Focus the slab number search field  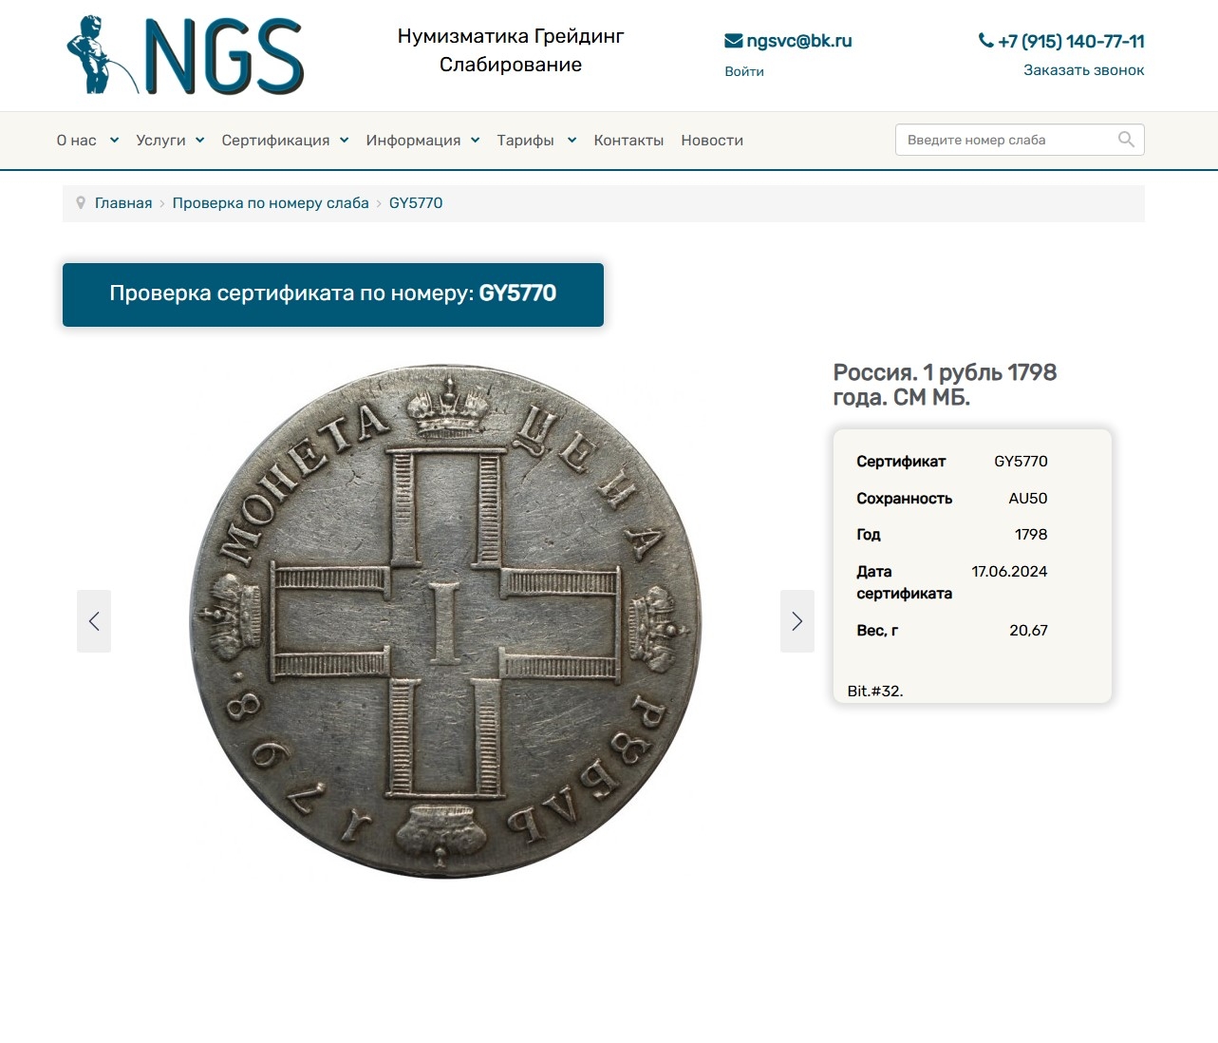coord(1006,140)
